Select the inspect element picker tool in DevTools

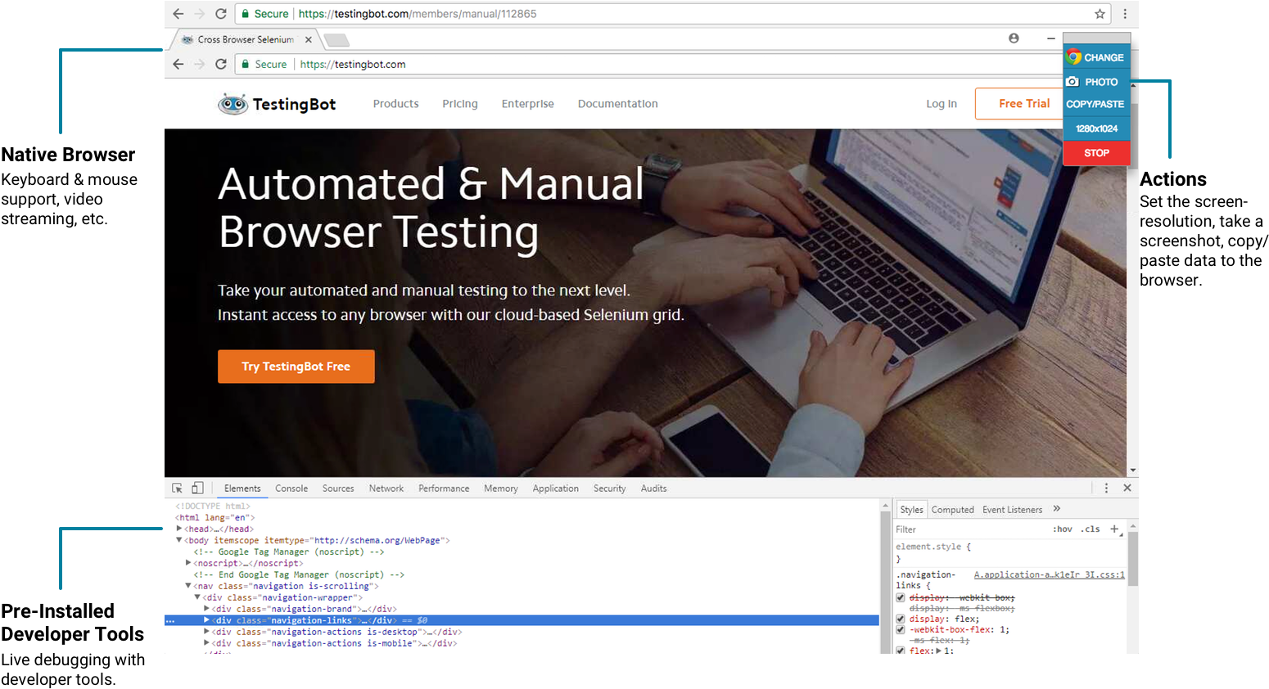(177, 488)
